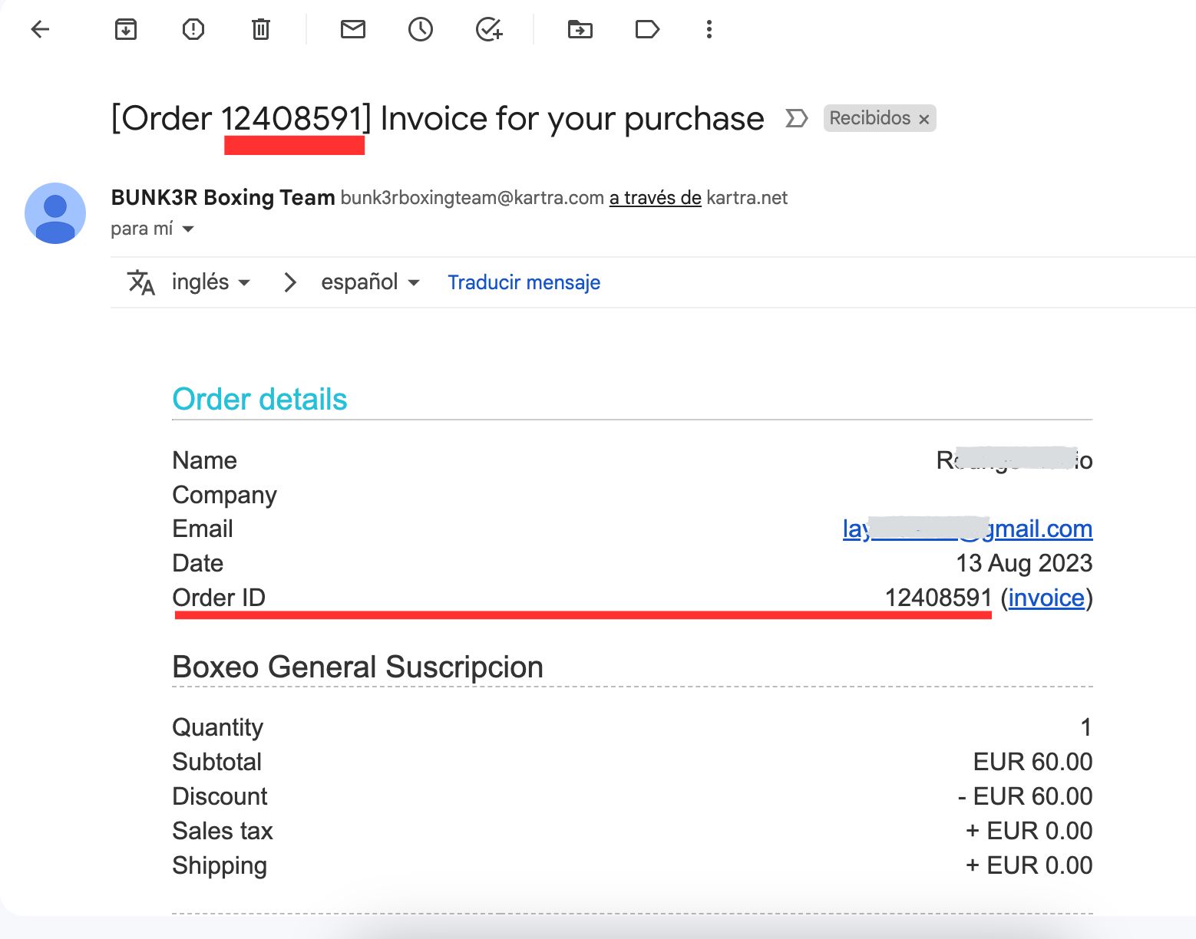This screenshot has height=939, width=1196.
Task: Open the three-dot more options menu
Action: pos(709,30)
